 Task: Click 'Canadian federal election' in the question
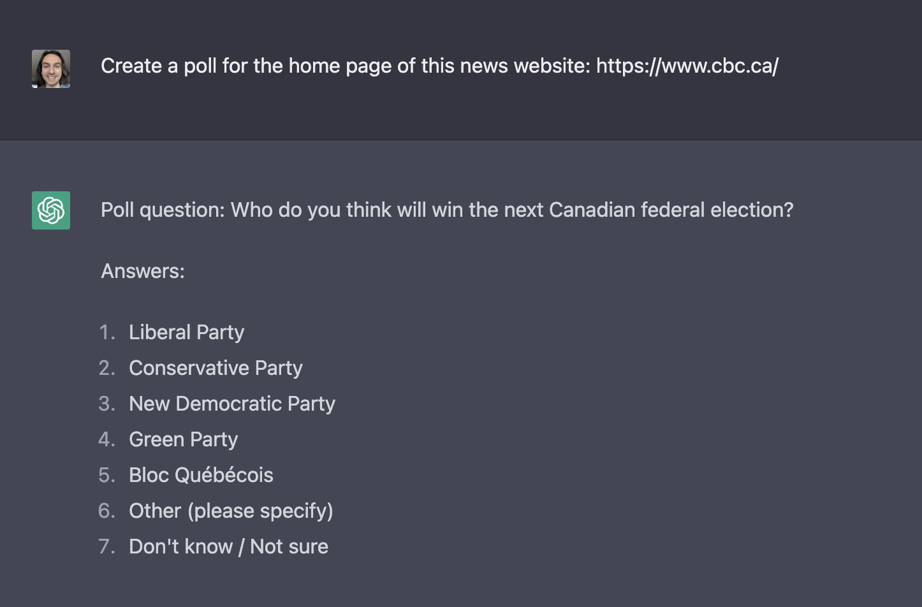click(671, 210)
